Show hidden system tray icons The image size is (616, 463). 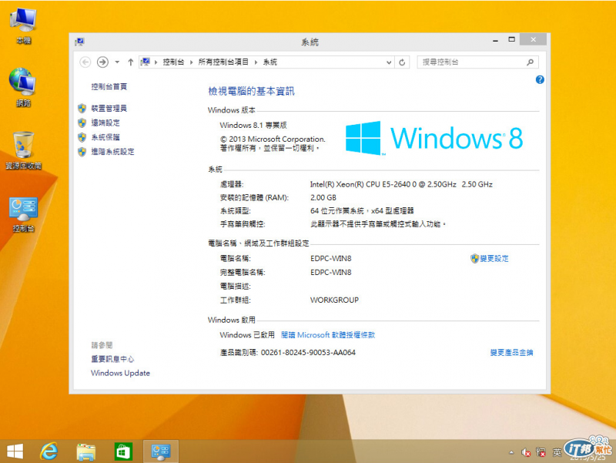(511, 452)
